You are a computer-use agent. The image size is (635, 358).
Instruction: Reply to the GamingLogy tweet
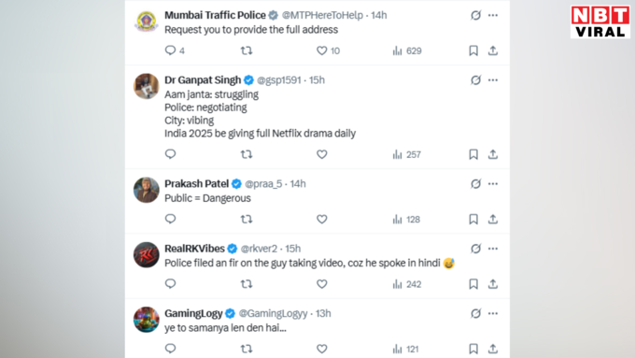171,349
